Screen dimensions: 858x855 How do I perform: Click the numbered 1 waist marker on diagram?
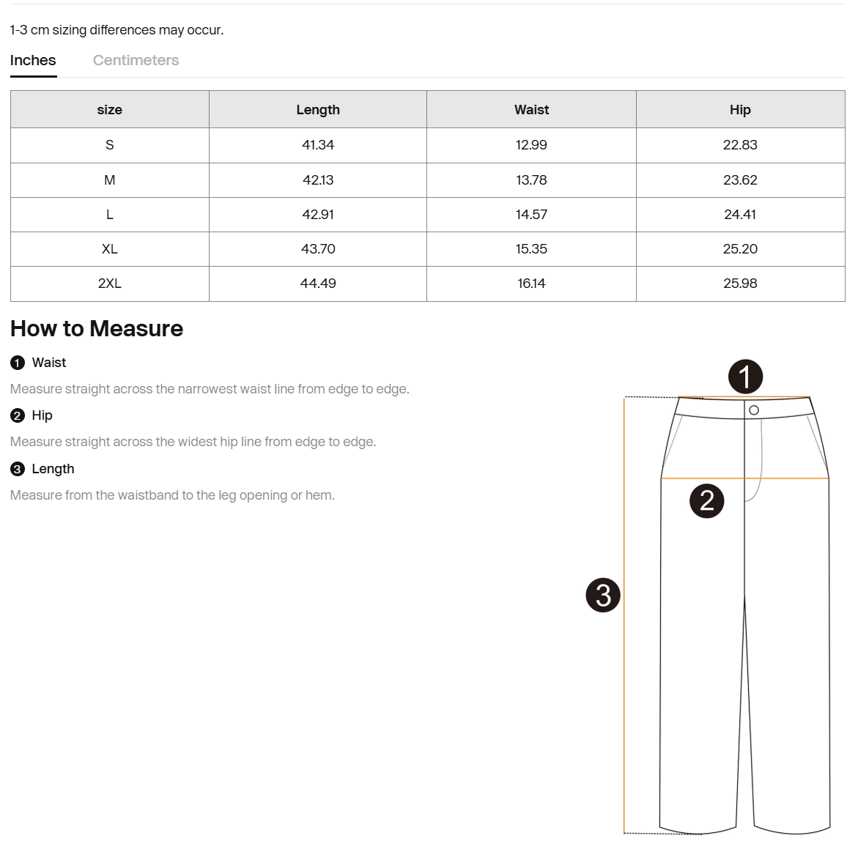coord(745,377)
